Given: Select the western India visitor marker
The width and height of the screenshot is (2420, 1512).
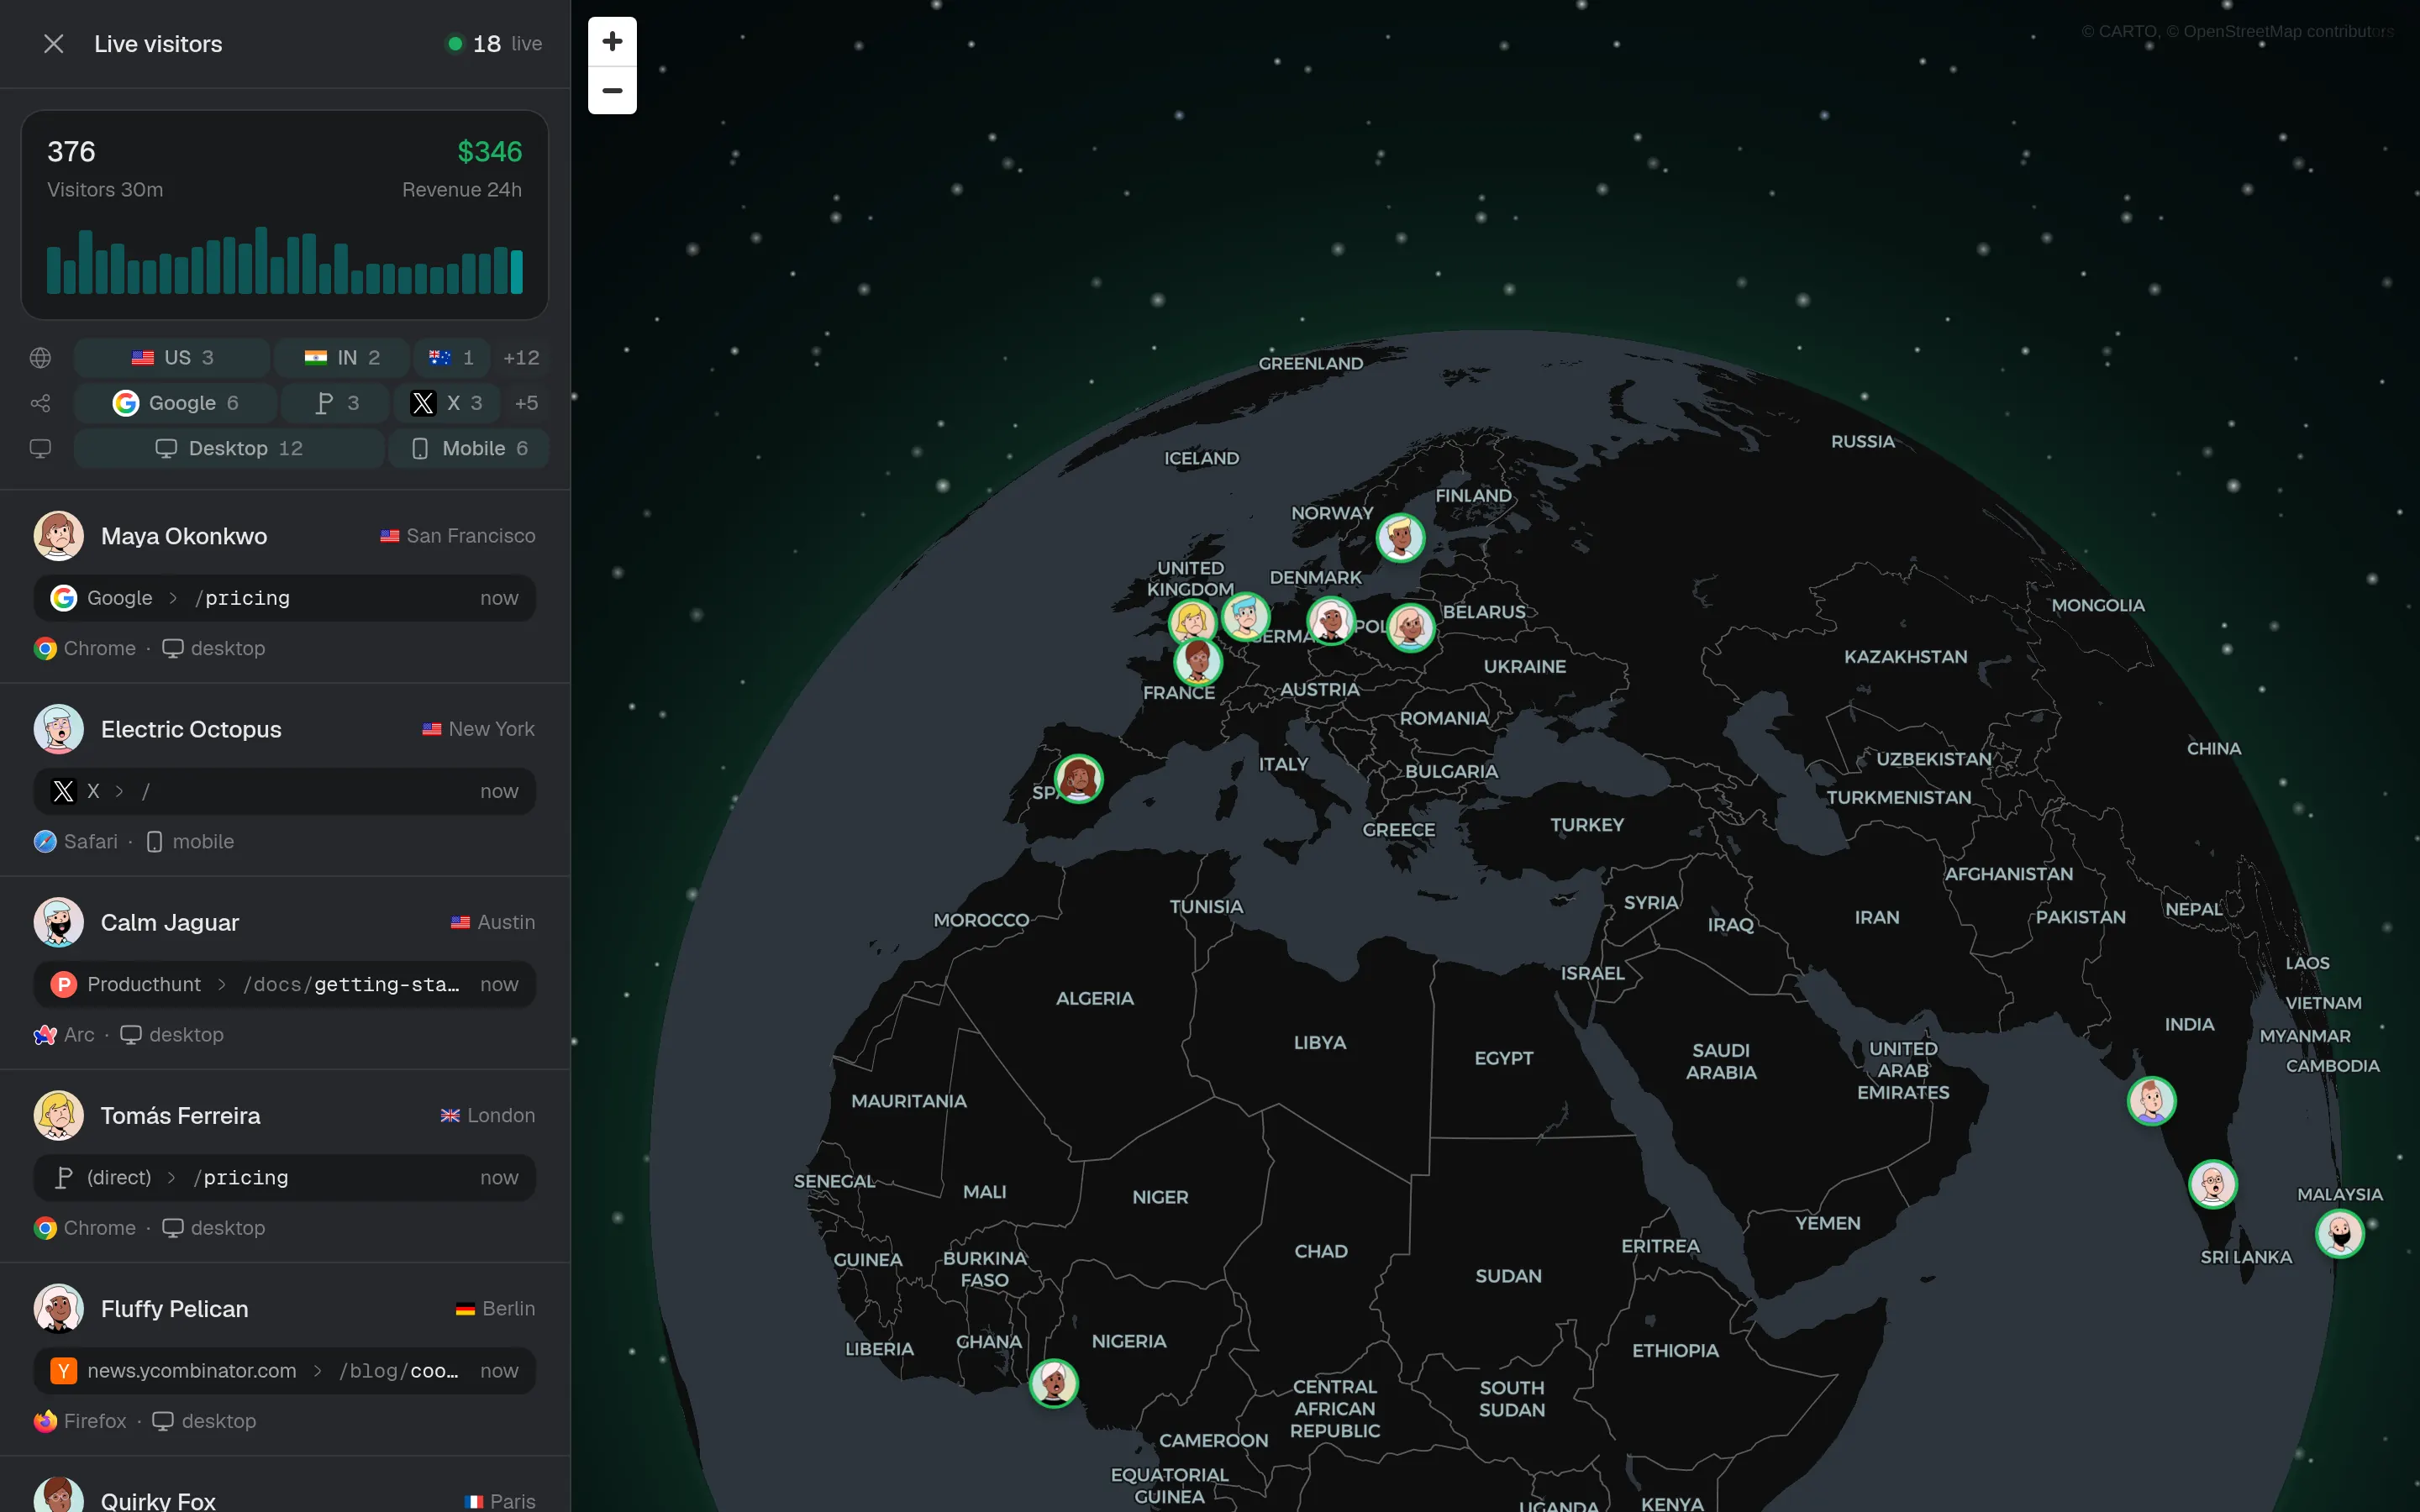Looking at the screenshot, I should (2151, 1101).
